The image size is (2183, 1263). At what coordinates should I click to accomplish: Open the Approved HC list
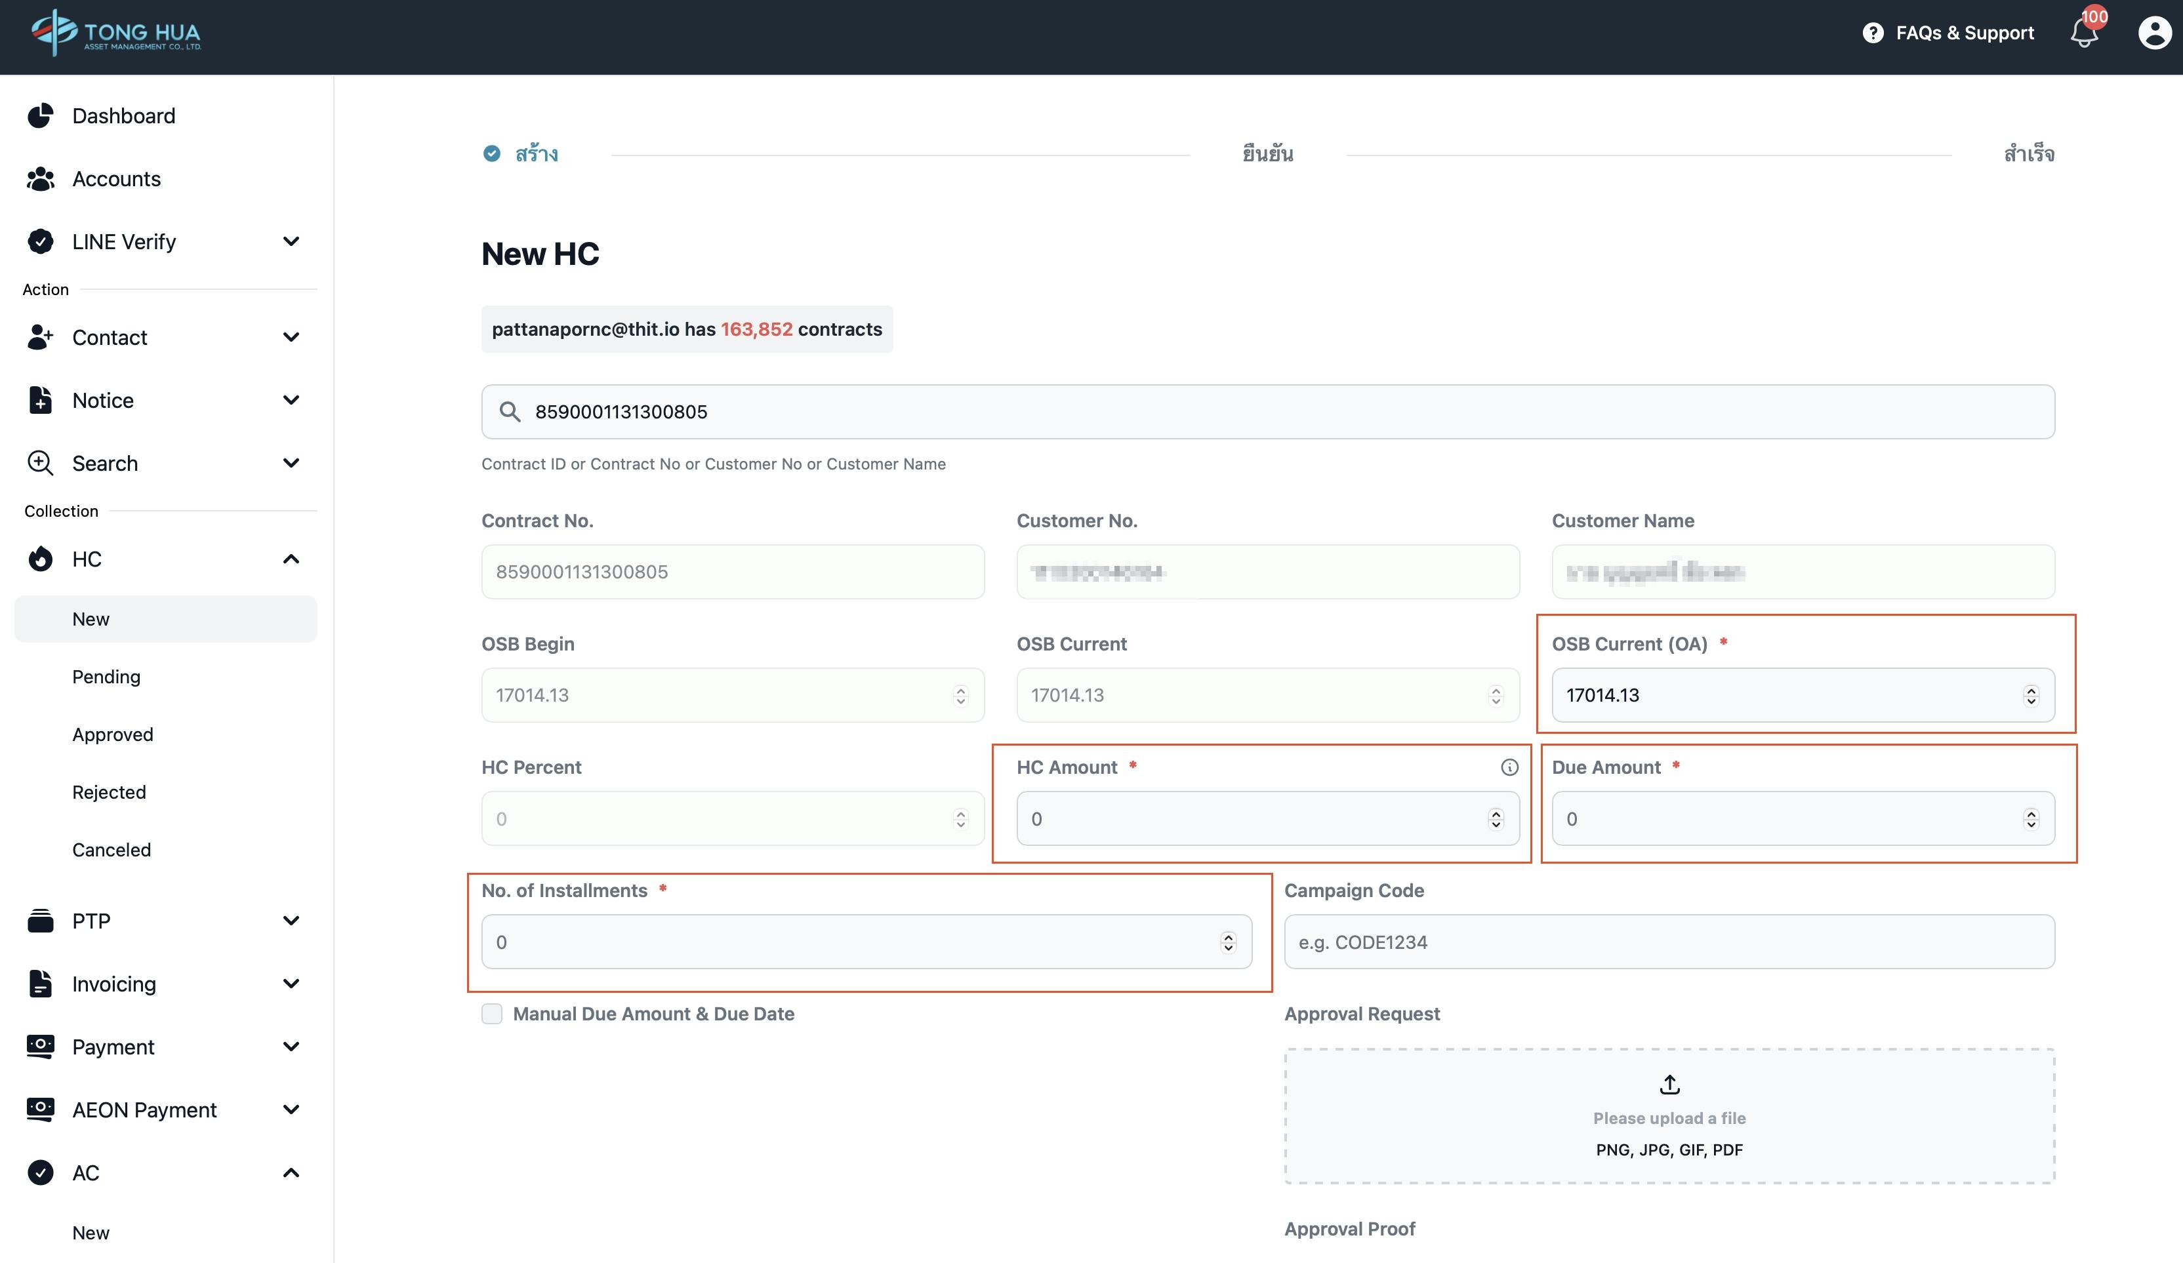click(113, 734)
